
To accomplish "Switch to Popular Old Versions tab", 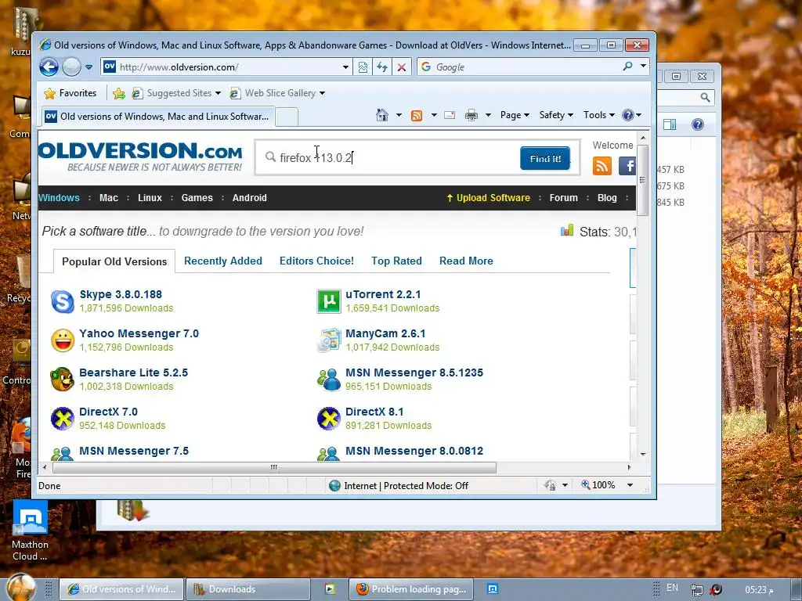I will pyautogui.click(x=114, y=261).
